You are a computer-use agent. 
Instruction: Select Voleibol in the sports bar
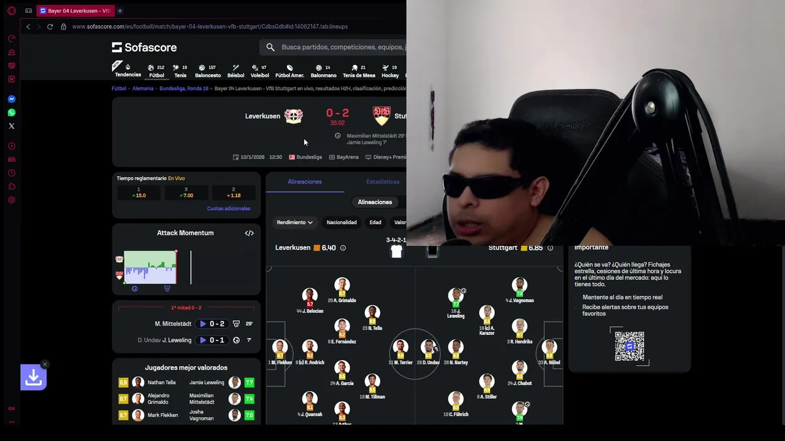pos(259,71)
